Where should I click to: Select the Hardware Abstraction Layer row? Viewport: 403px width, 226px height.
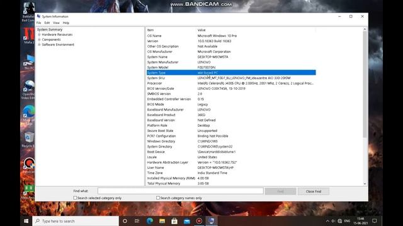(231, 163)
